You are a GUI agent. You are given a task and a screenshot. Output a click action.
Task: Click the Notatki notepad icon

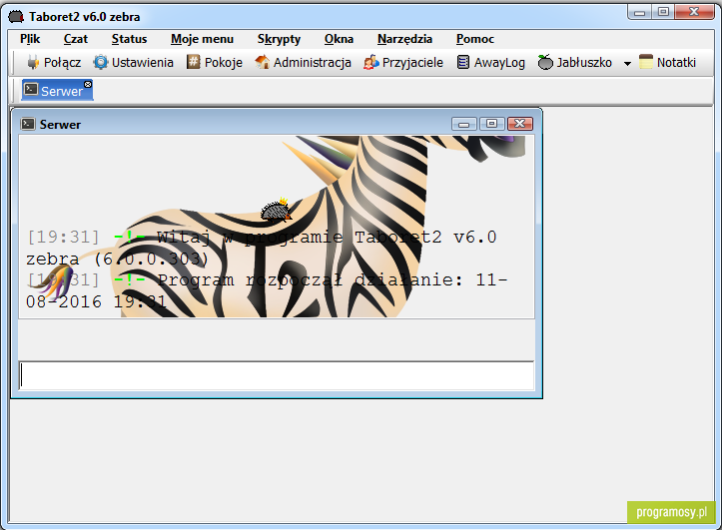click(646, 62)
